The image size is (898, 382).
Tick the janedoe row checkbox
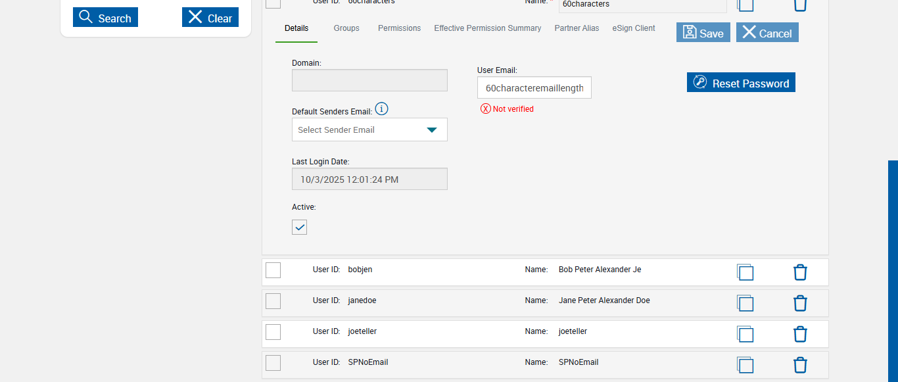pyautogui.click(x=273, y=301)
